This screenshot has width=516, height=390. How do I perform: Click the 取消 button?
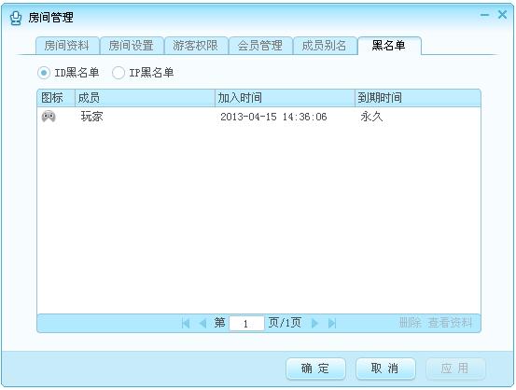385,369
